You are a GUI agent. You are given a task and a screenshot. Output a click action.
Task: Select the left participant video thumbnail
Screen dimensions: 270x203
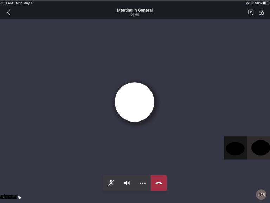click(x=236, y=148)
